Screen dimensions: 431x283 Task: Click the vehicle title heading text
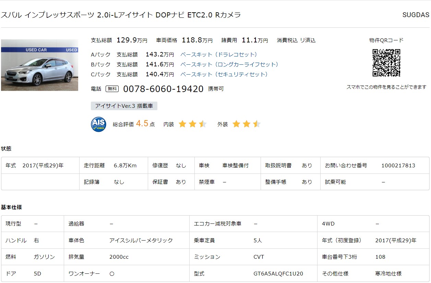click(x=121, y=15)
